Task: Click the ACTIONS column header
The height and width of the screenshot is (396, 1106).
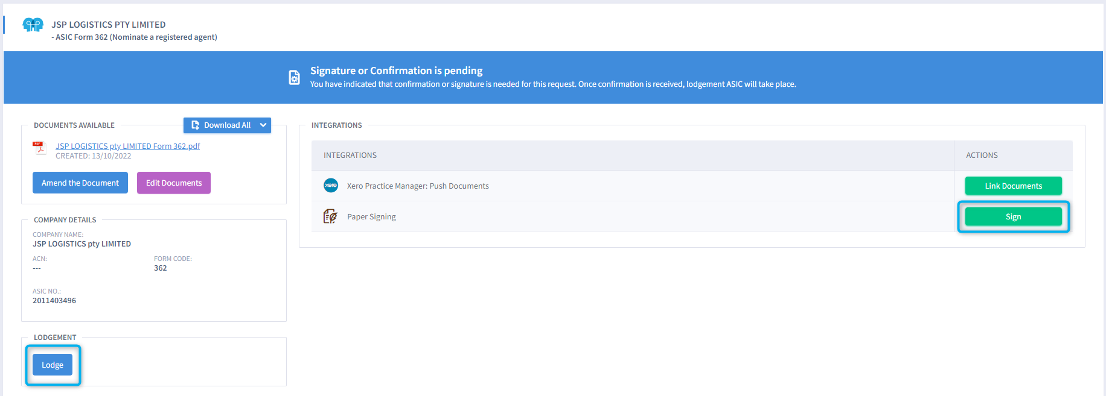Action: click(x=982, y=155)
